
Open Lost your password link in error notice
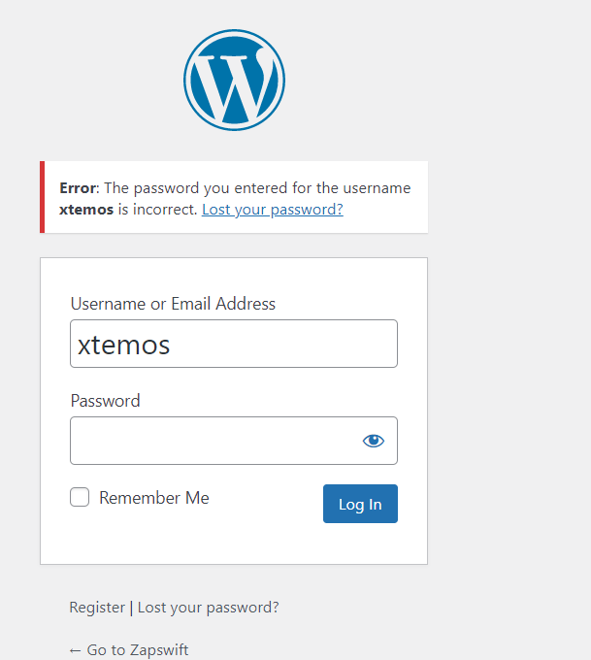pyautogui.click(x=272, y=209)
